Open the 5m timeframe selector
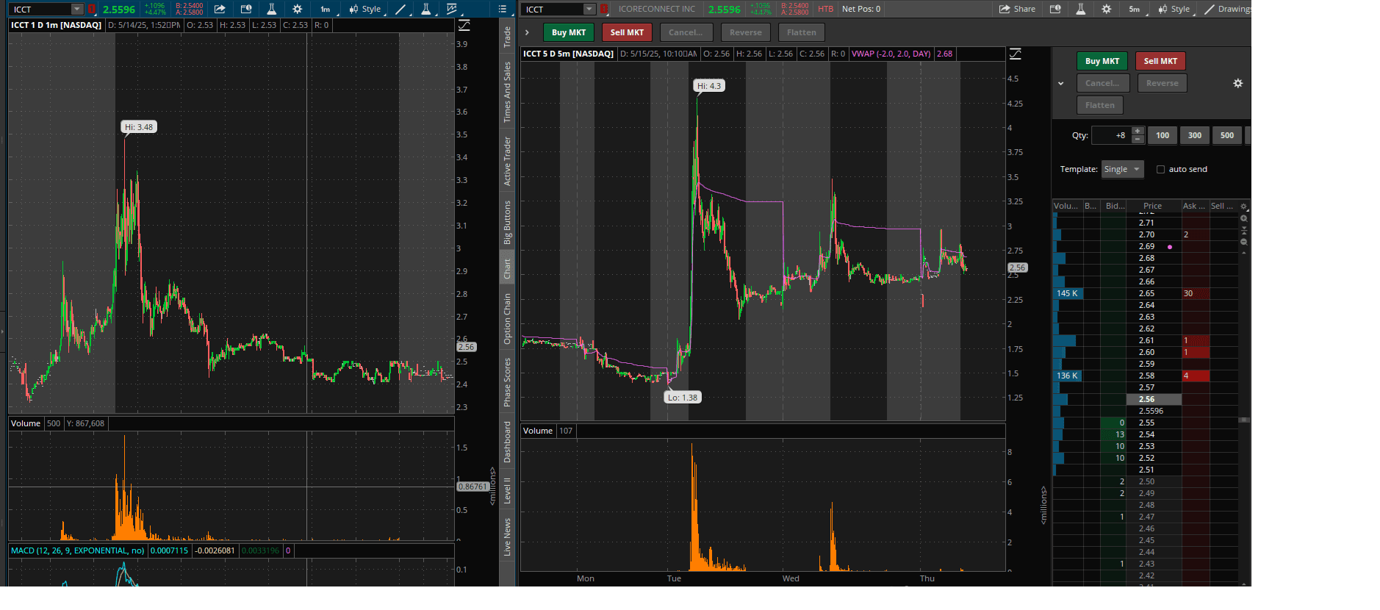The height and width of the screenshot is (610, 1380). tap(1135, 9)
